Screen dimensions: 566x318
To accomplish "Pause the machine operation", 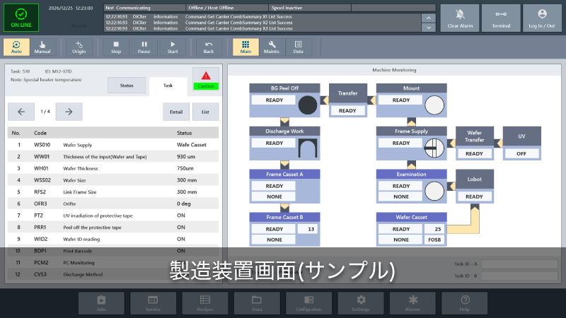I will tap(144, 47).
